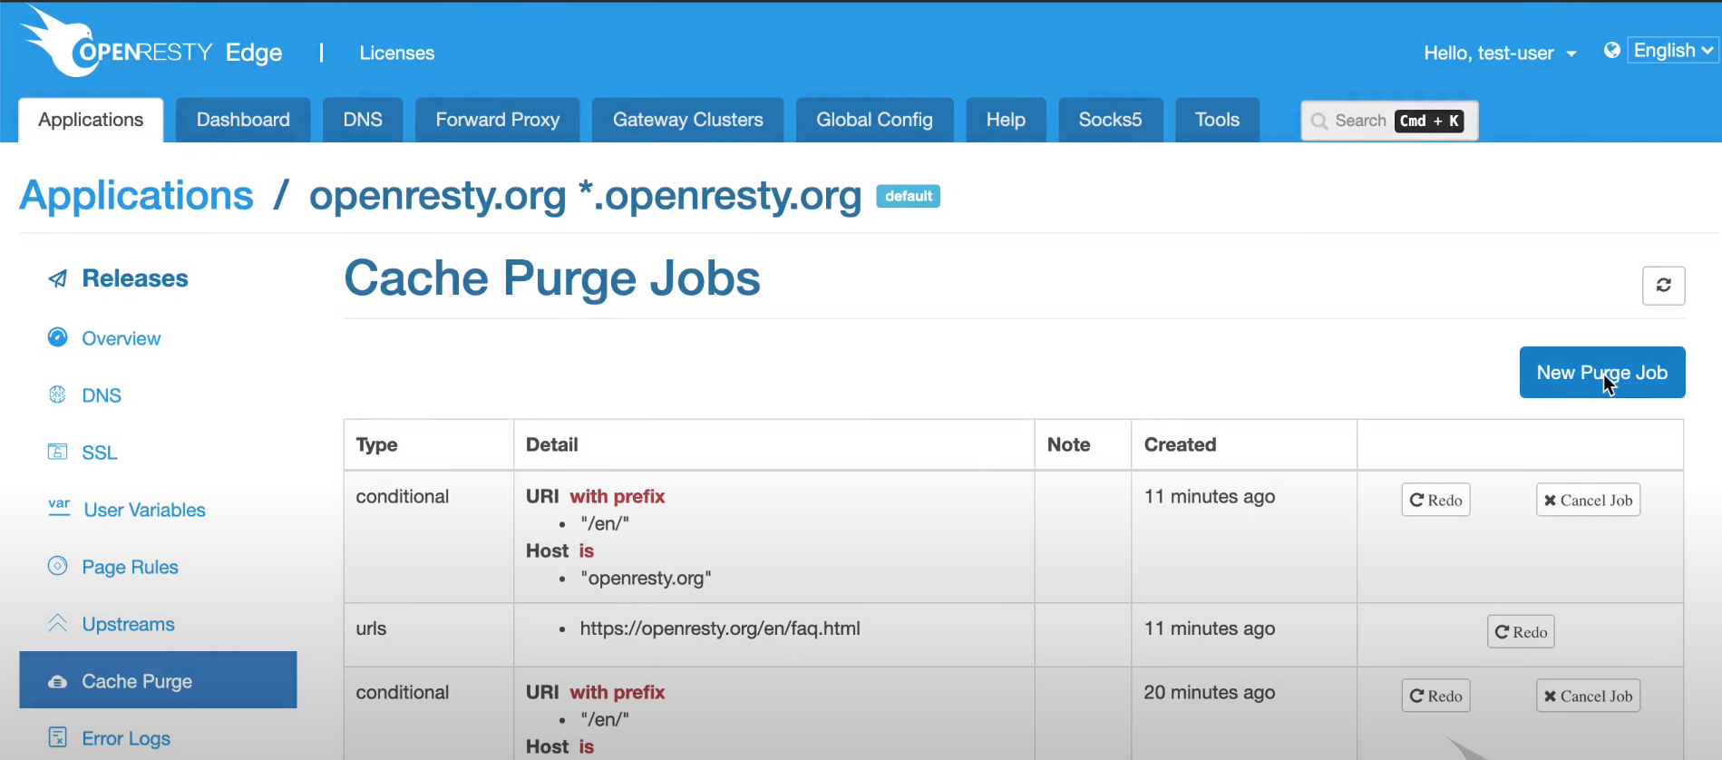Open the DNS tab in top navigation
Viewport: 1722px width, 760px height.
363,120
